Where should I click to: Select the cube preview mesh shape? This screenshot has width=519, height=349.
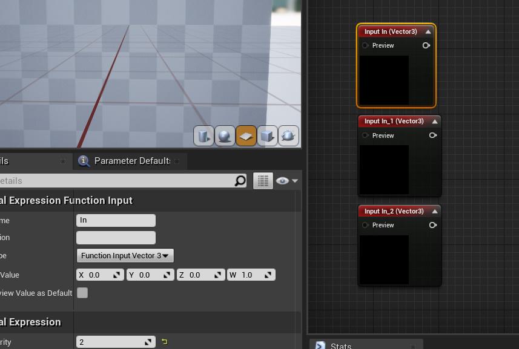click(x=267, y=135)
